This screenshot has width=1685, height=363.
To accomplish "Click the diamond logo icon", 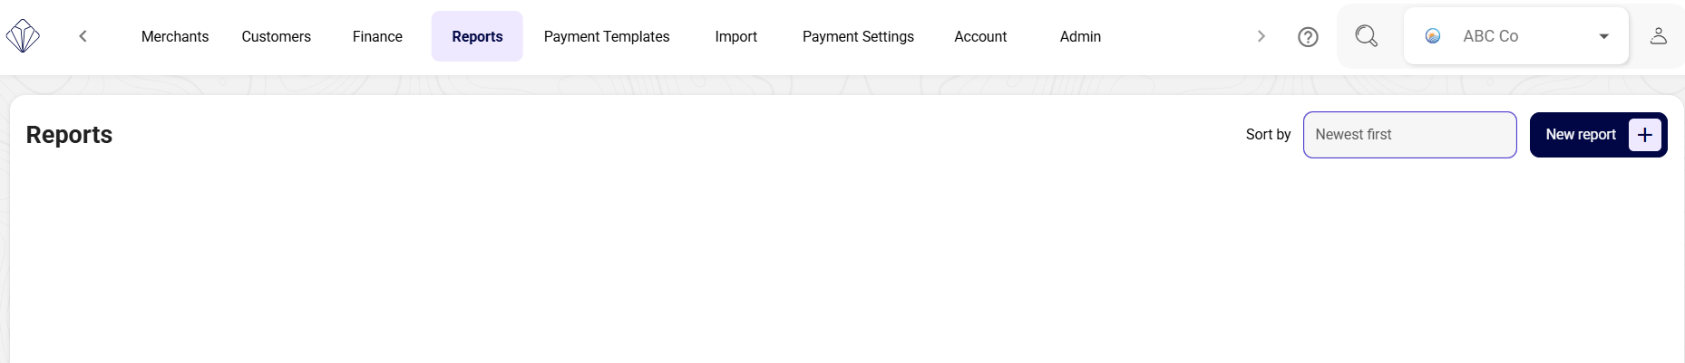I will coord(23,36).
